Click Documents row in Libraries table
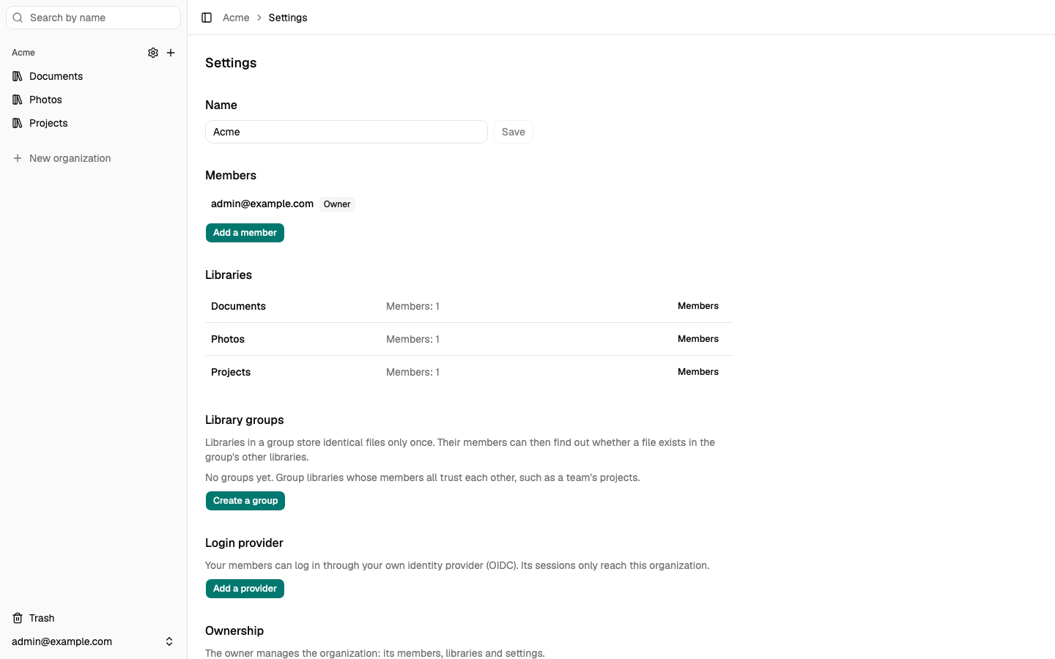The height and width of the screenshot is (659, 1055). pyautogui.click(x=469, y=306)
